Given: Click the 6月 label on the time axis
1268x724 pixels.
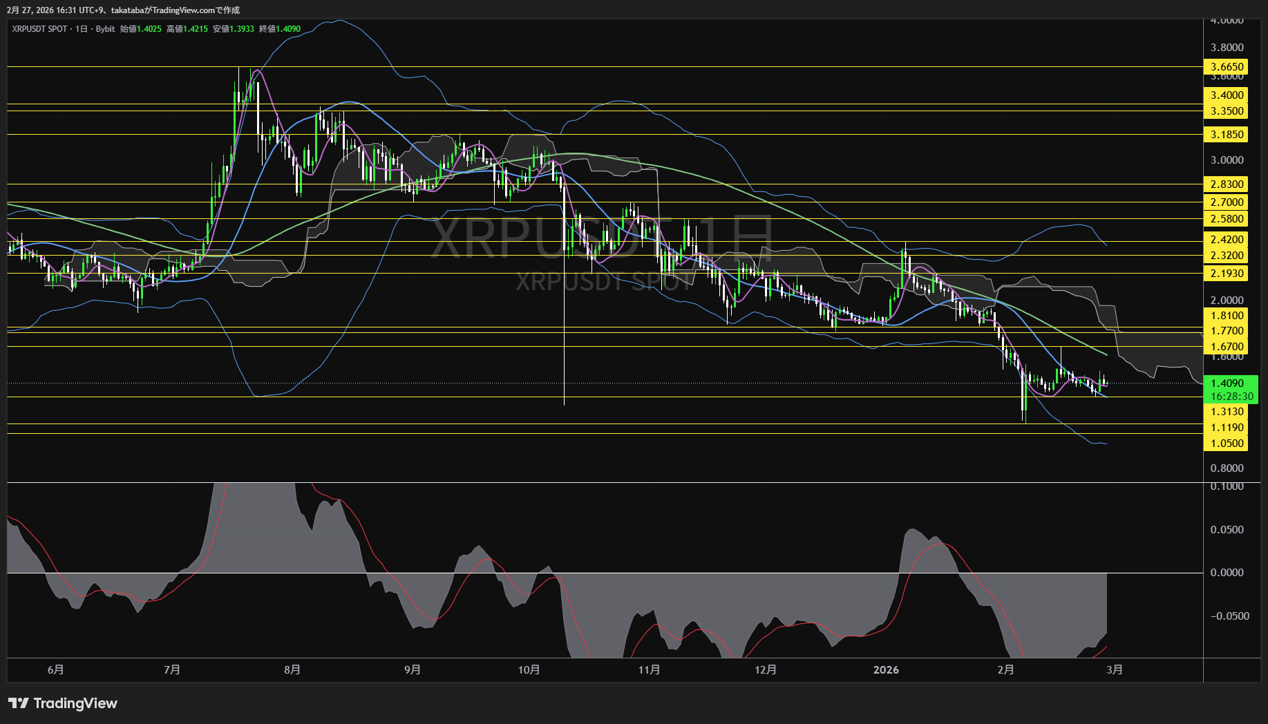Looking at the screenshot, I should pos(56,670).
